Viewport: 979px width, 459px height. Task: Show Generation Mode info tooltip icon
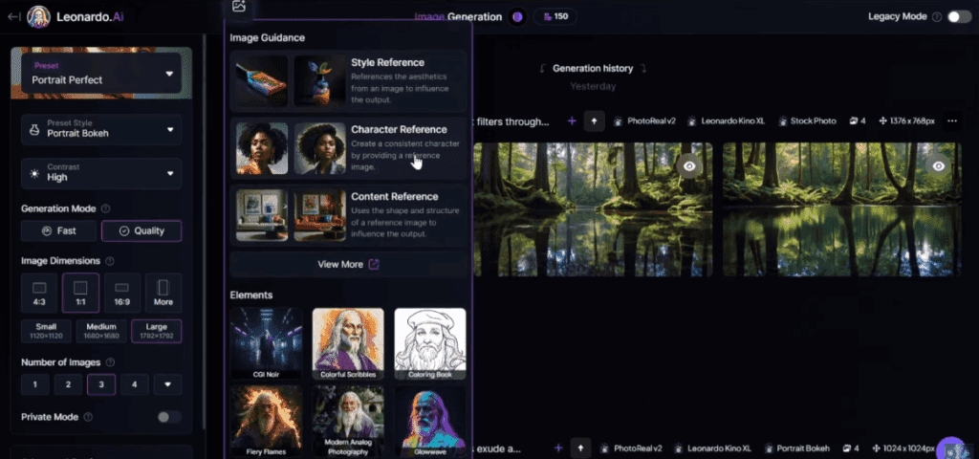tap(105, 208)
